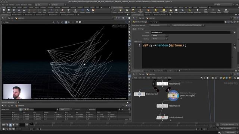
Task: Select the Platonic Solids shelf tool
Action: 75,11
